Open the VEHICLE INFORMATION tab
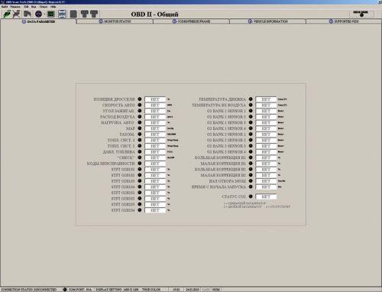This screenshot has height=292, width=382. [267, 21]
